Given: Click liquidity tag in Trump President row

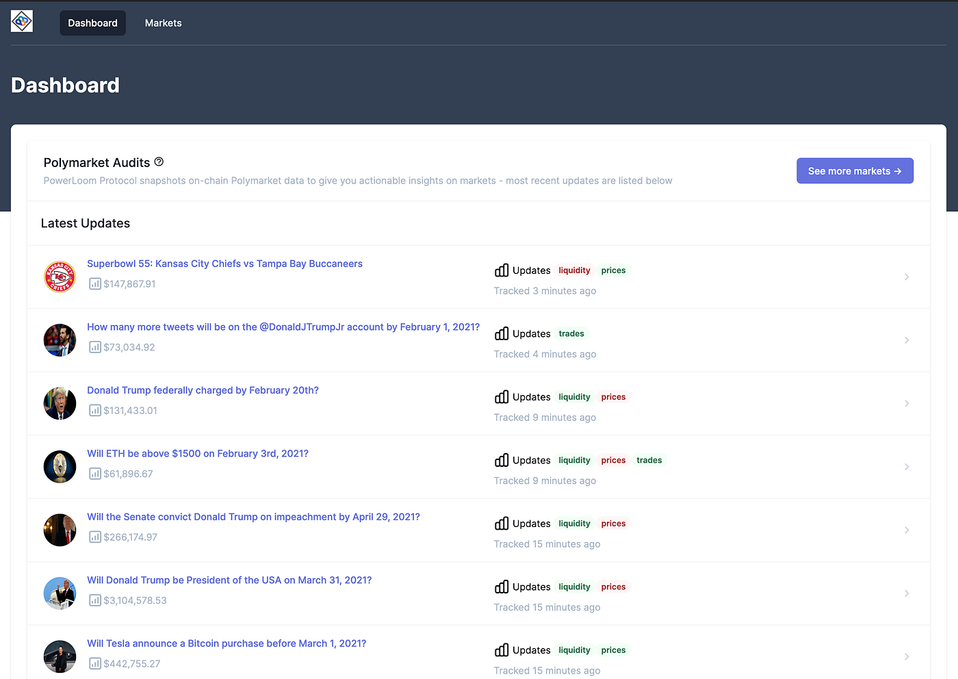Looking at the screenshot, I should pyautogui.click(x=574, y=587).
